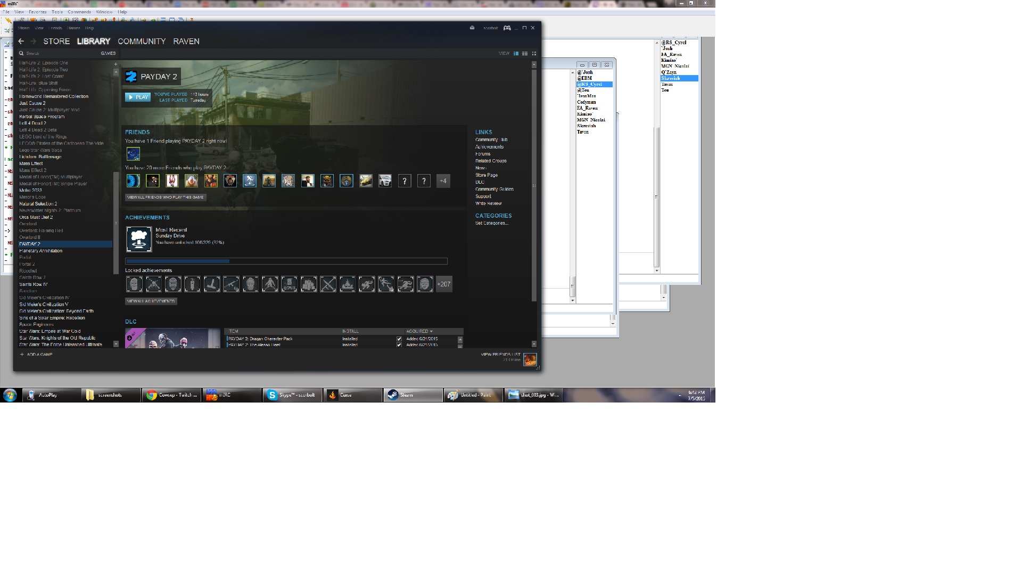Click View All Friends Who Play This Game

pos(166,197)
